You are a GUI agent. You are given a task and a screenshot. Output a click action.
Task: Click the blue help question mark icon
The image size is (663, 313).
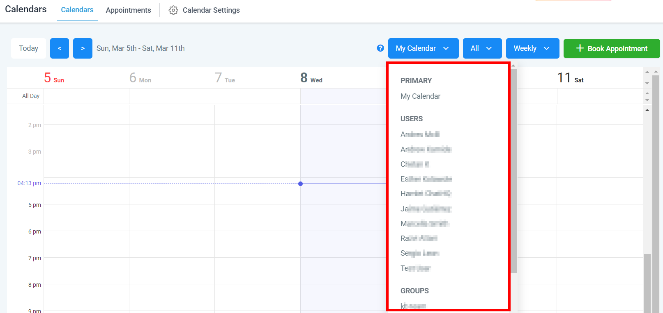[380, 48]
